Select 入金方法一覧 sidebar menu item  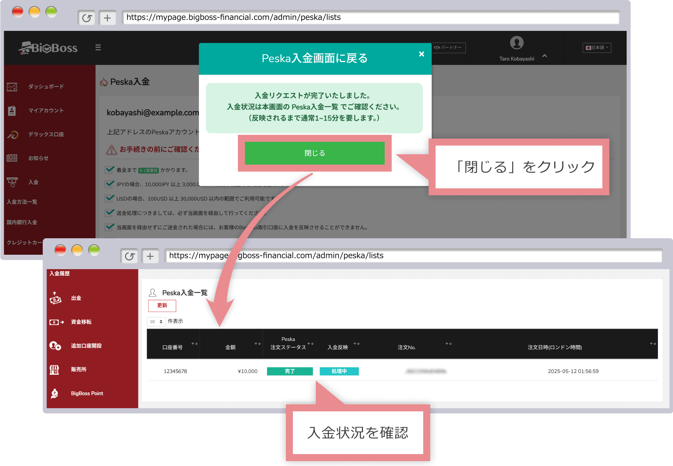pyautogui.click(x=22, y=202)
